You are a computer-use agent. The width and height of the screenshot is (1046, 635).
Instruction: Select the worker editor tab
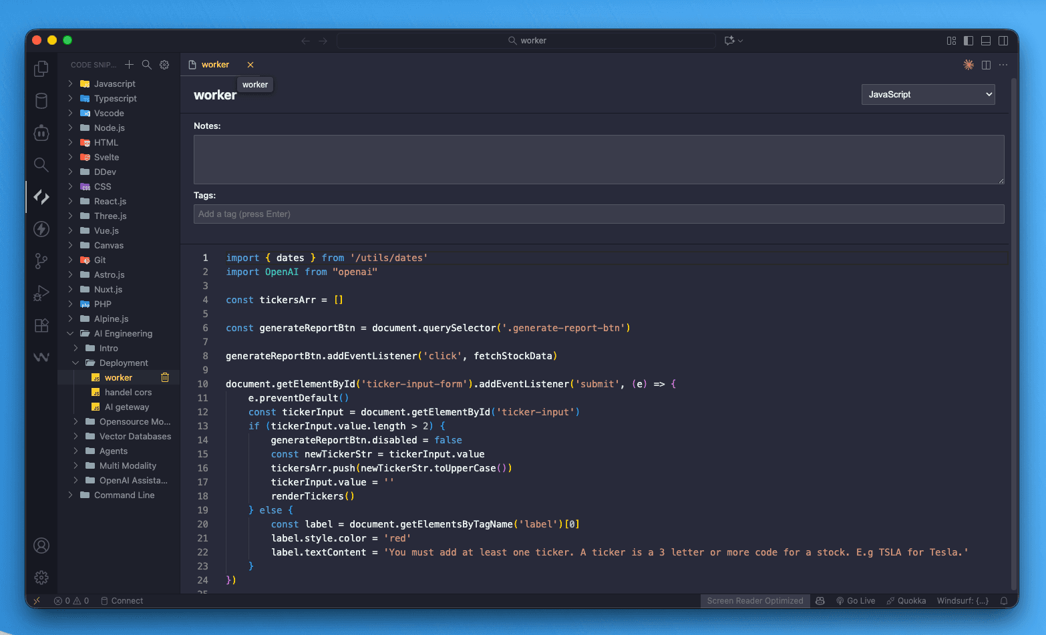coord(215,65)
